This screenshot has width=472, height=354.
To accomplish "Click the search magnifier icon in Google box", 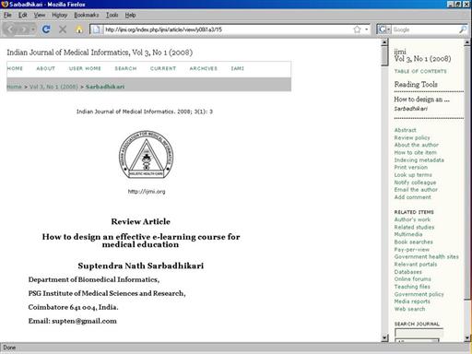I will tap(463, 29).
